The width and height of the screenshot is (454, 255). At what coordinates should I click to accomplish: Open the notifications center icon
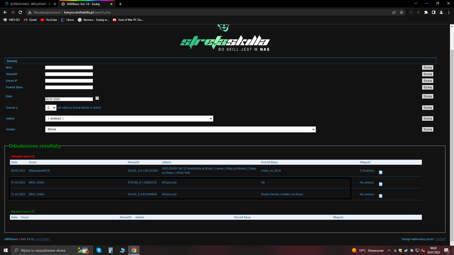(x=447, y=250)
